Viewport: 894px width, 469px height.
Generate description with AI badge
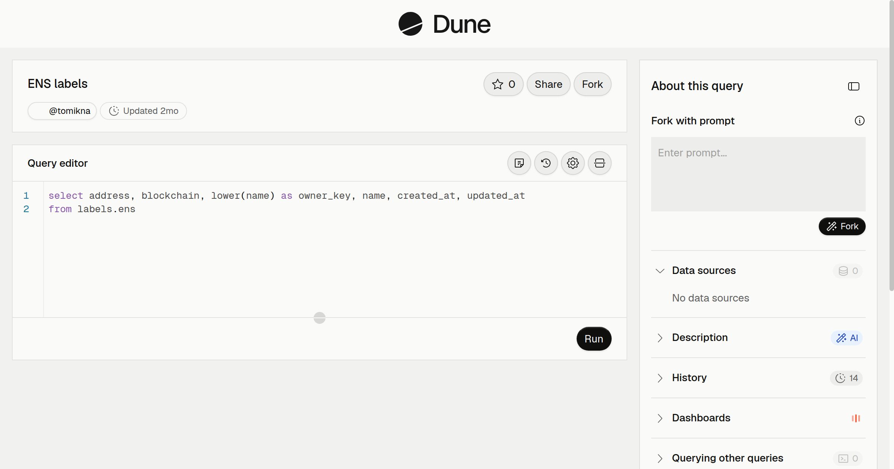(847, 338)
